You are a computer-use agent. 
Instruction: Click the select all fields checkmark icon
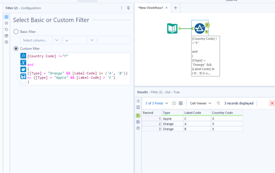(174, 103)
